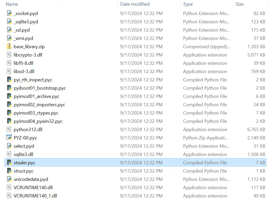Image resolution: width=275 pixels, height=199 pixels.
Task: Sort by the Date modified column header
Action: click(x=135, y=4)
